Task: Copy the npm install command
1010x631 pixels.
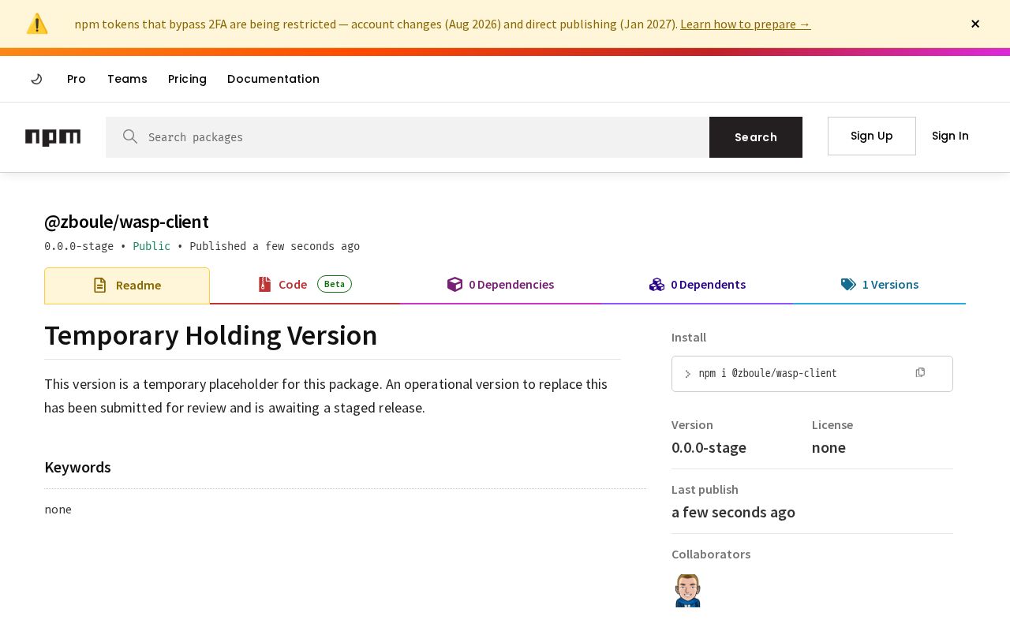Action: point(920,372)
